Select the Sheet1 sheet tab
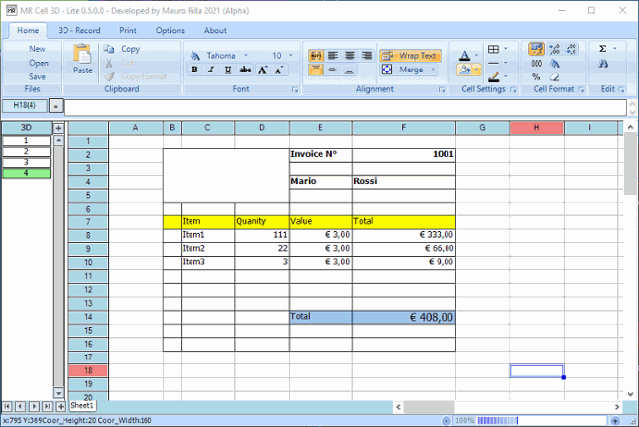The image size is (639, 427). (x=82, y=406)
